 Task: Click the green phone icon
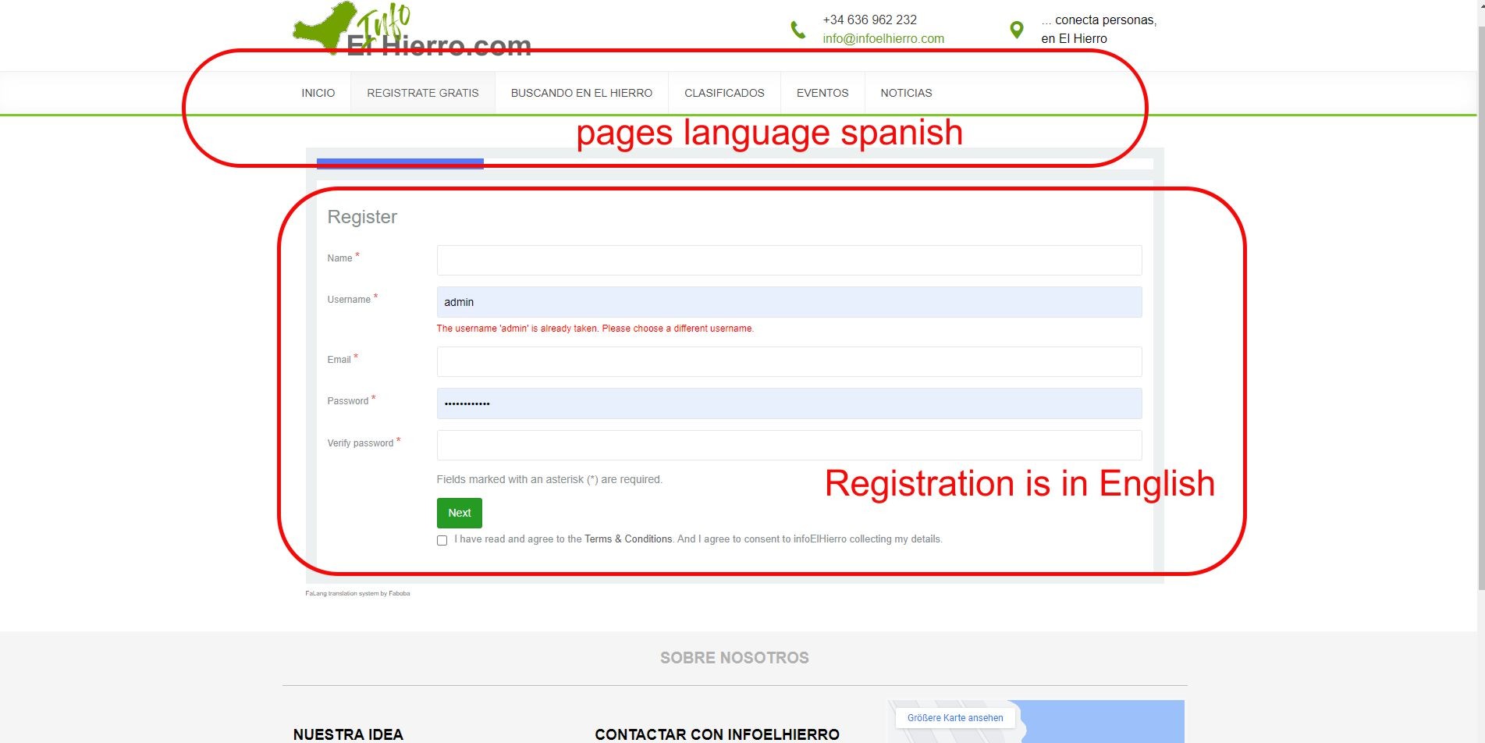(798, 30)
